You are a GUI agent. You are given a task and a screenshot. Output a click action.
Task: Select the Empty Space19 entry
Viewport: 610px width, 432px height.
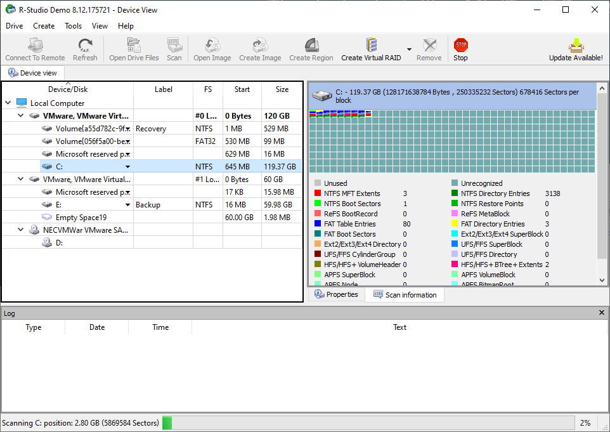tap(81, 218)
